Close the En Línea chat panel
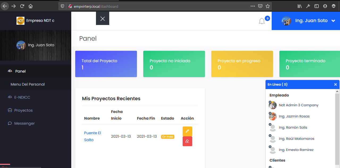The image size is (340, 168). 335,85
